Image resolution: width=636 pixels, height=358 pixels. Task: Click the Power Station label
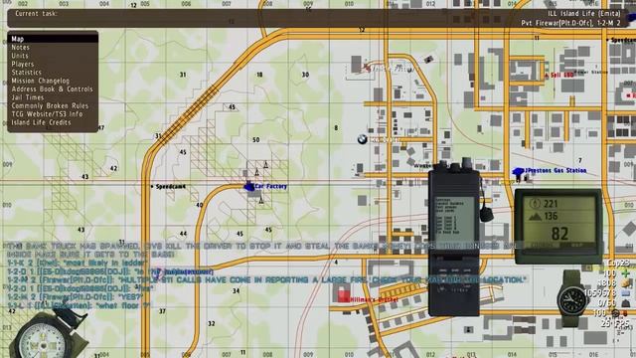[591, 73]
